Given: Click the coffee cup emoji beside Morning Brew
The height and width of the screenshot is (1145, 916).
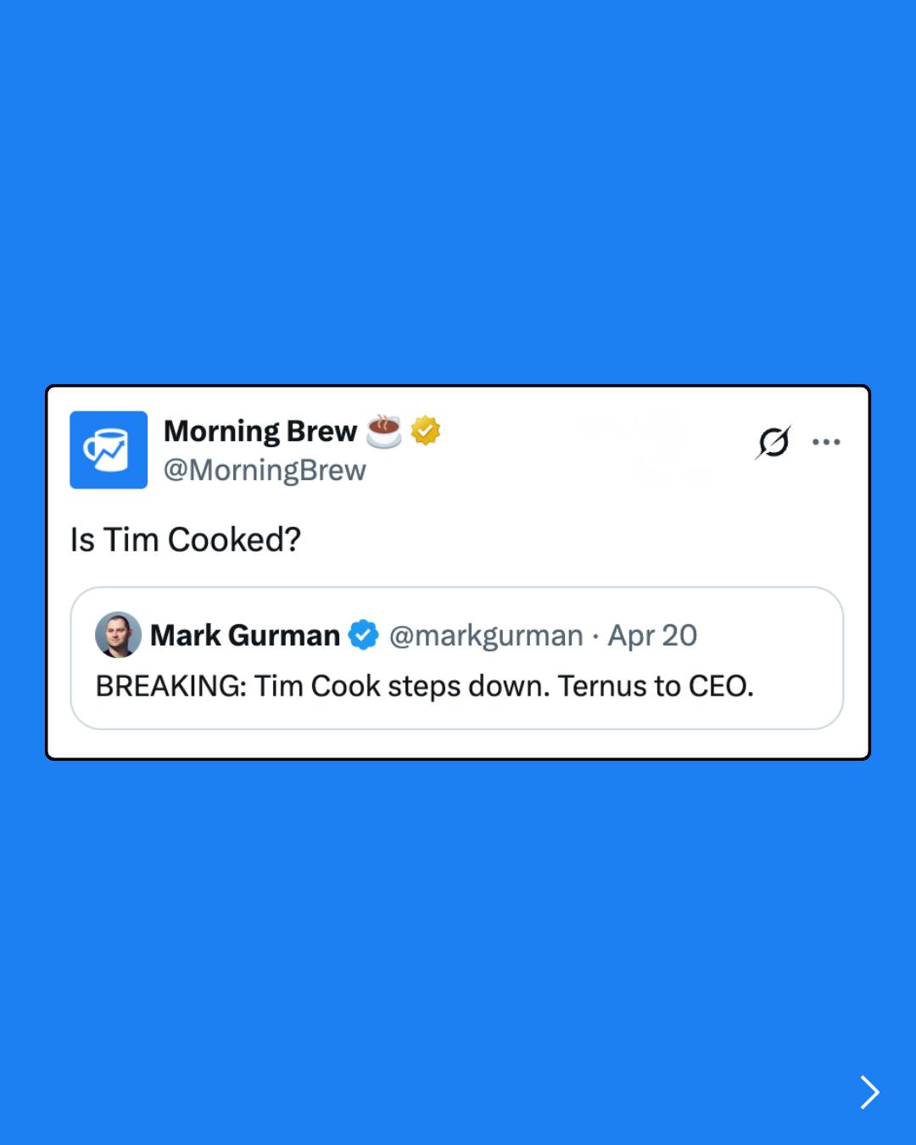Looking at the screenshot, I should (383, 431).
